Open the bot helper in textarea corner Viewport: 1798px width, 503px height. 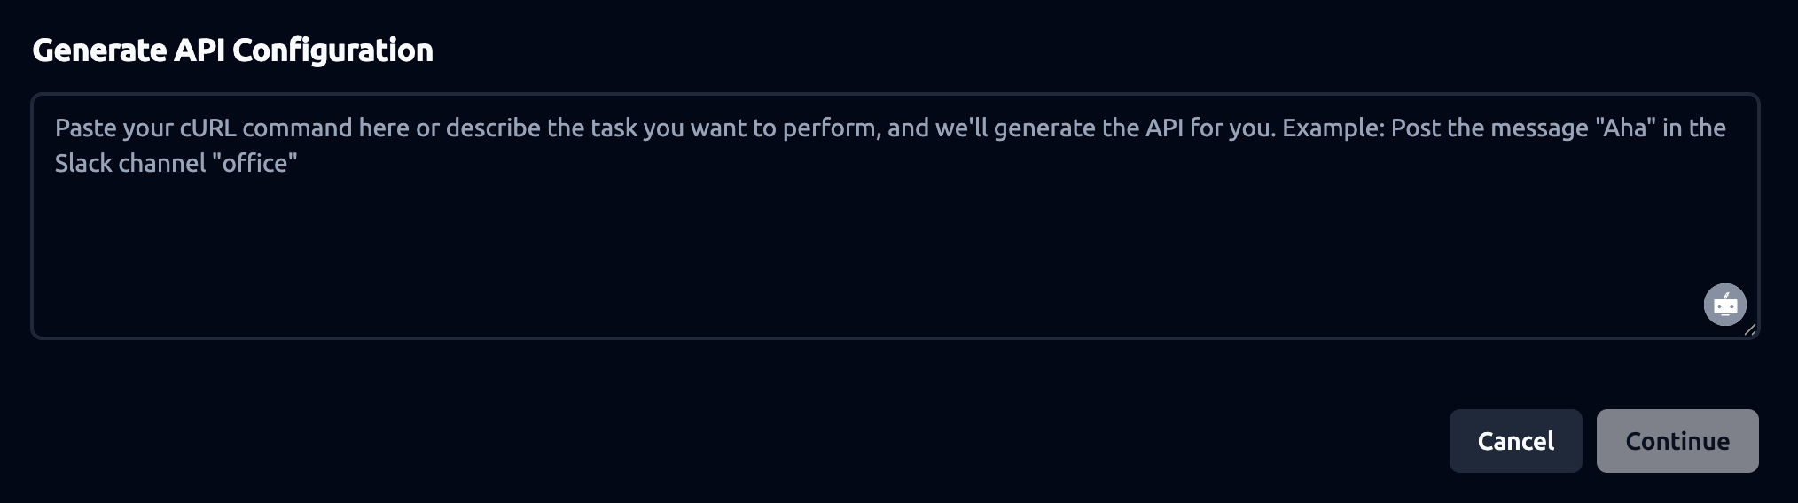point(1724,306)
